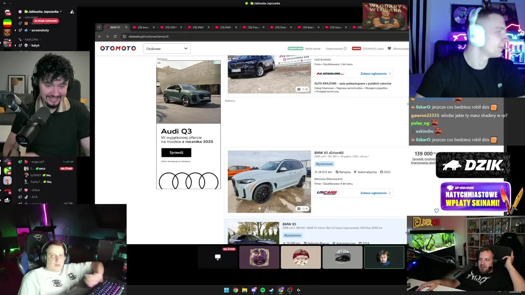Close the BMW X5 tab
Viewport: 525px width, 295px height.
click(x=126, y=27)
